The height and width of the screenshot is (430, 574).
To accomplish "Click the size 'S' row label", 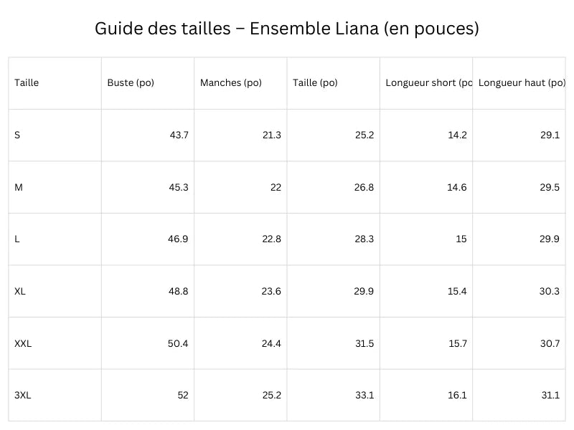I will pos(17,135).
